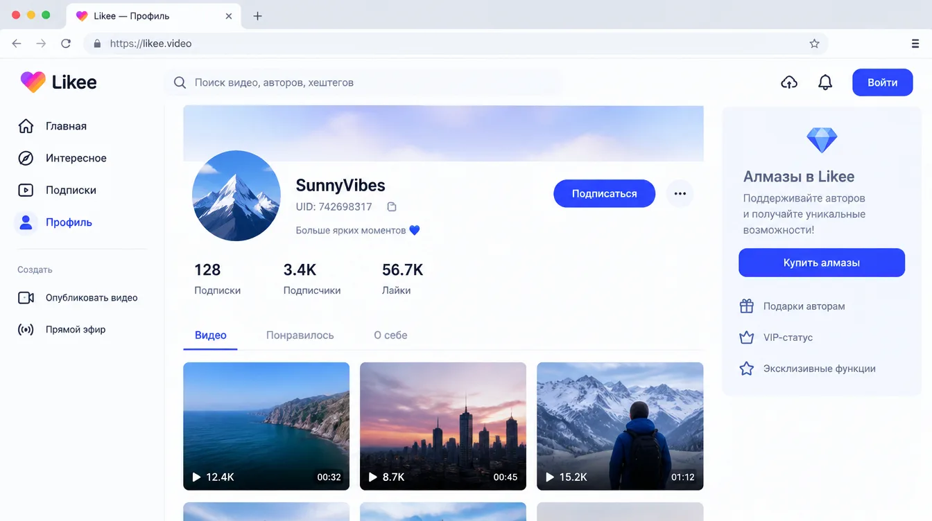932x521 pixels.
Task: Reload the page
Action: [x=66, y=44]
